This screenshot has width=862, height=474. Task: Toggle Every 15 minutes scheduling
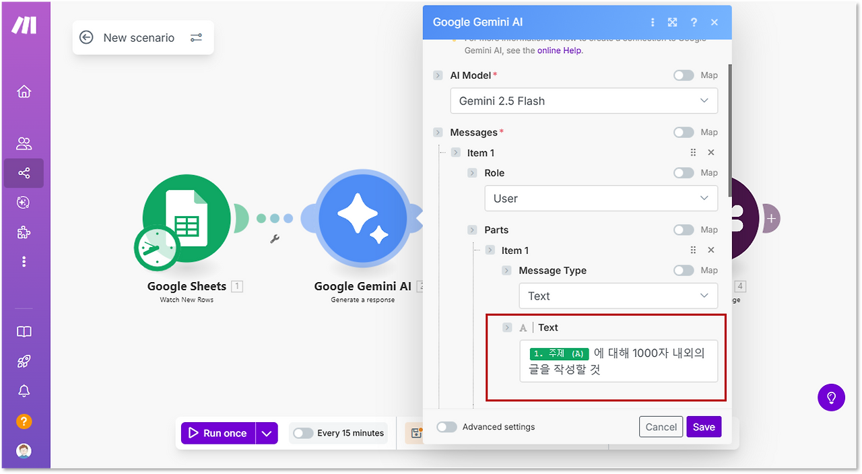[304, 433]
